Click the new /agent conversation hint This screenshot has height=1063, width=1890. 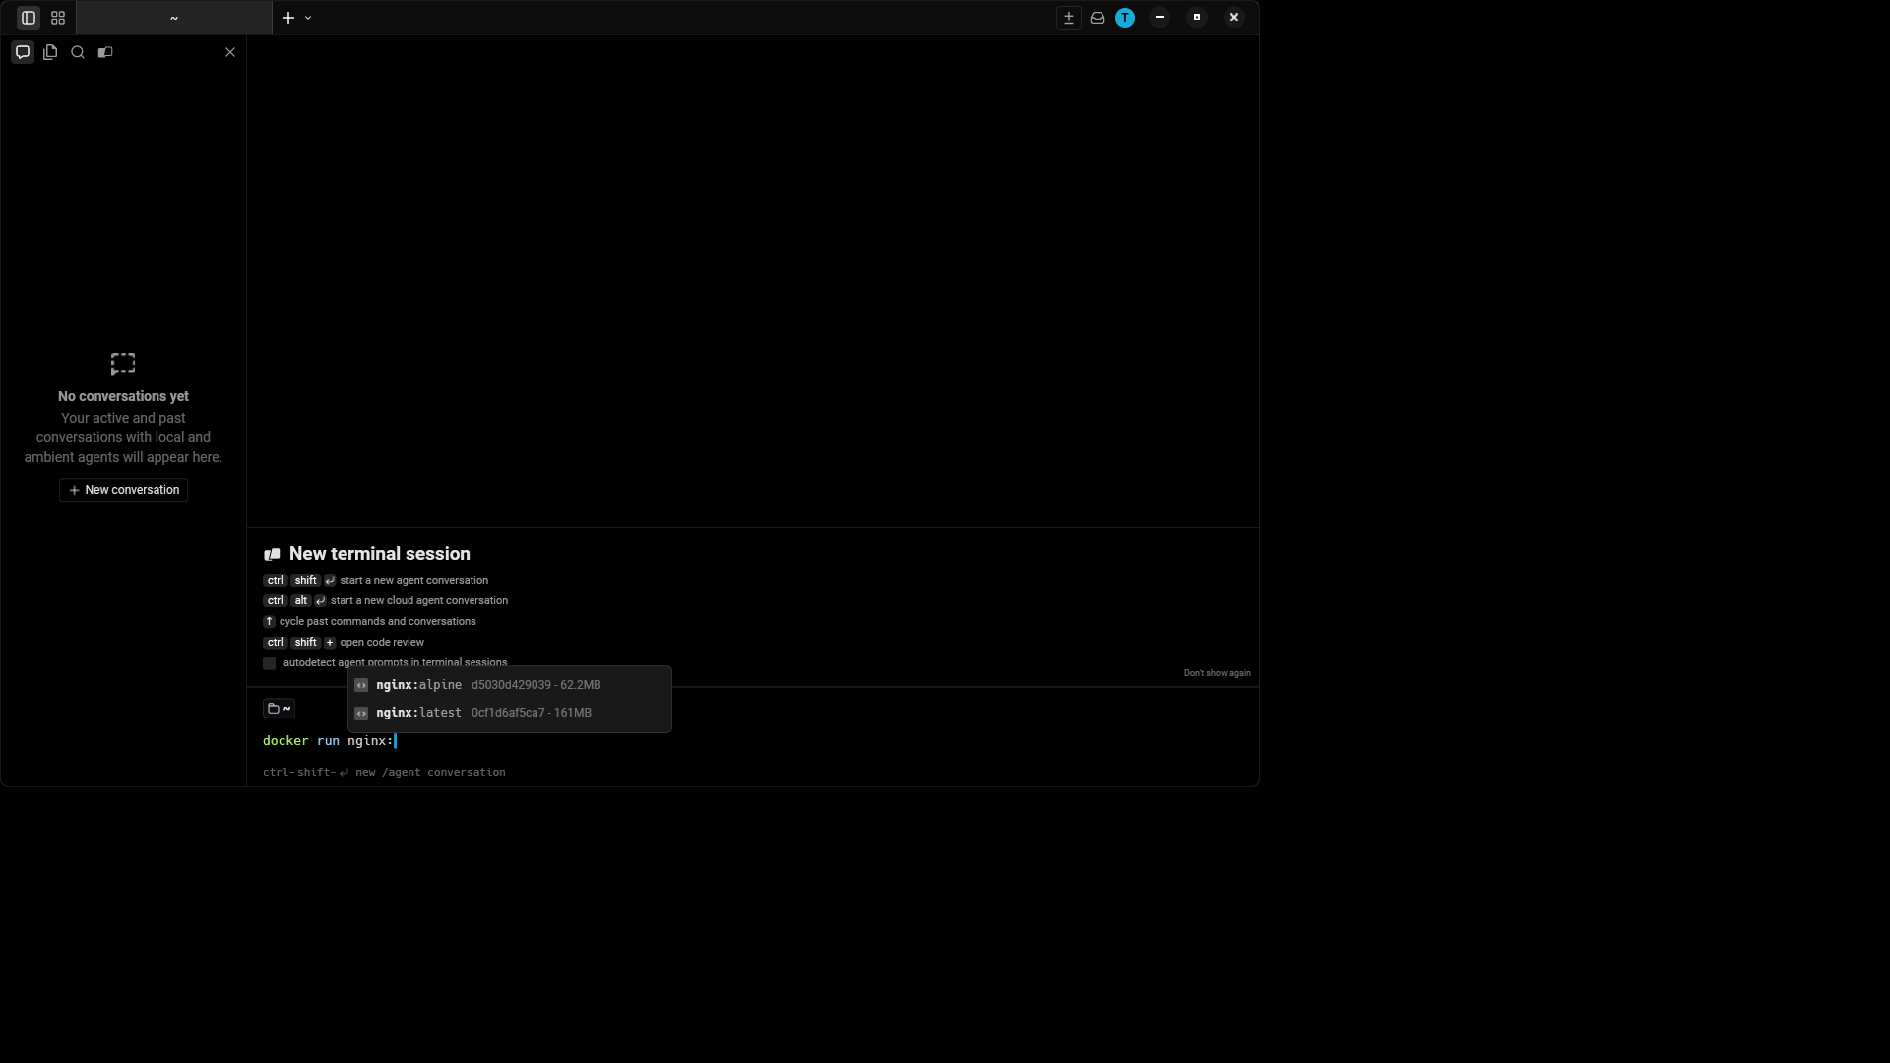click(x=384, y=773)
